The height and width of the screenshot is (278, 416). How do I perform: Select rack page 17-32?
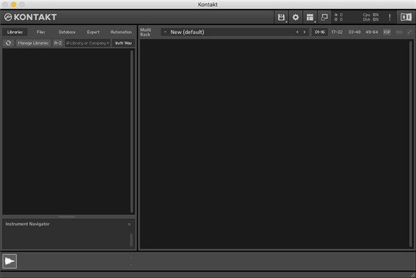coord(337,32)
